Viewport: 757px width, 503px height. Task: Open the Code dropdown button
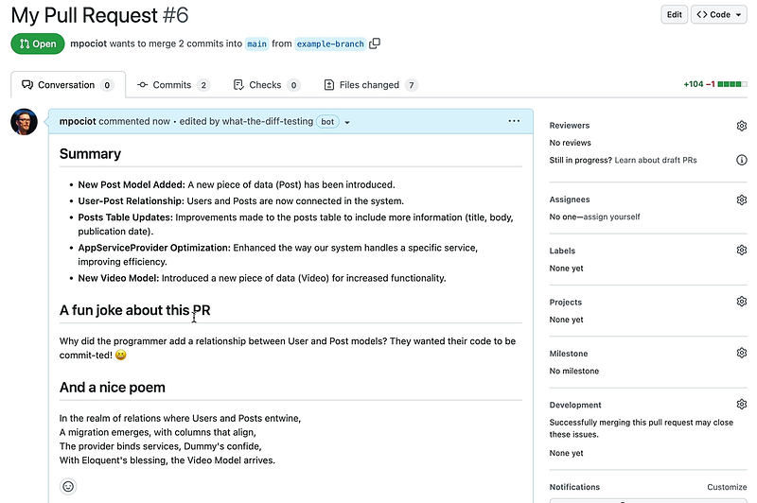tap(718, 14)
